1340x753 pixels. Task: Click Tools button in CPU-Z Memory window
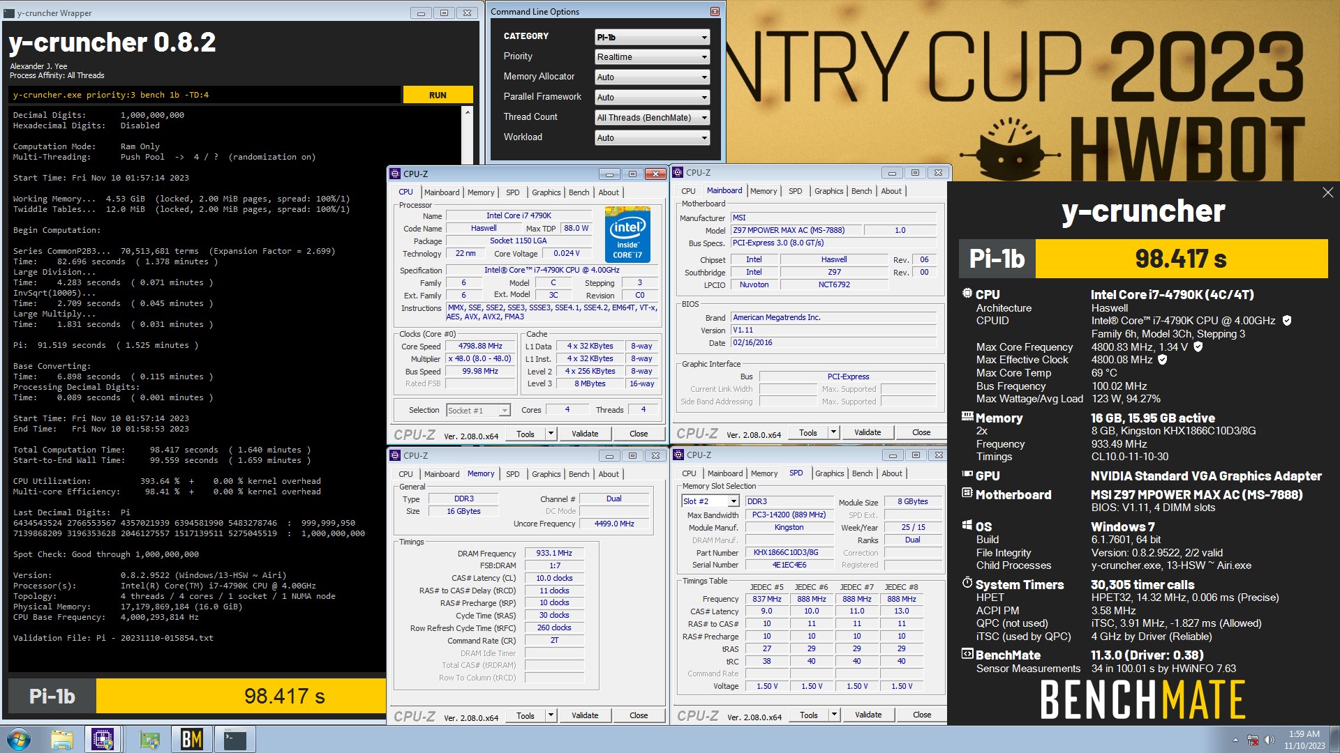click(x=526, y=715)
